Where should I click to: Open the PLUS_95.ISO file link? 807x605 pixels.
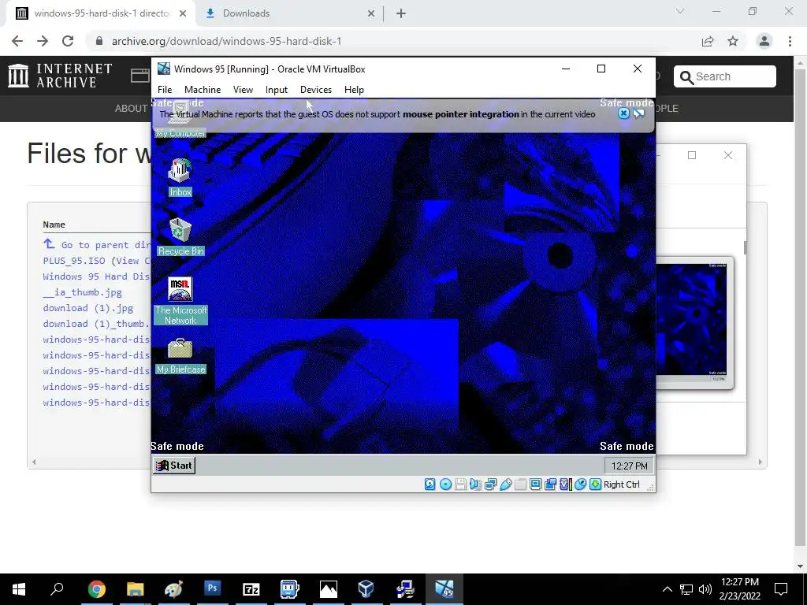(x=73, y=261)
